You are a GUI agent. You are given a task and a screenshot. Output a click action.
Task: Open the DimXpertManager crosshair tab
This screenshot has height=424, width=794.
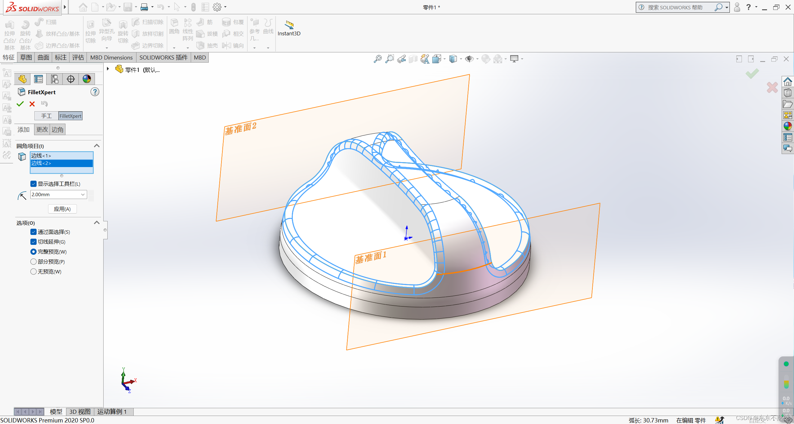tap(71, 79)
